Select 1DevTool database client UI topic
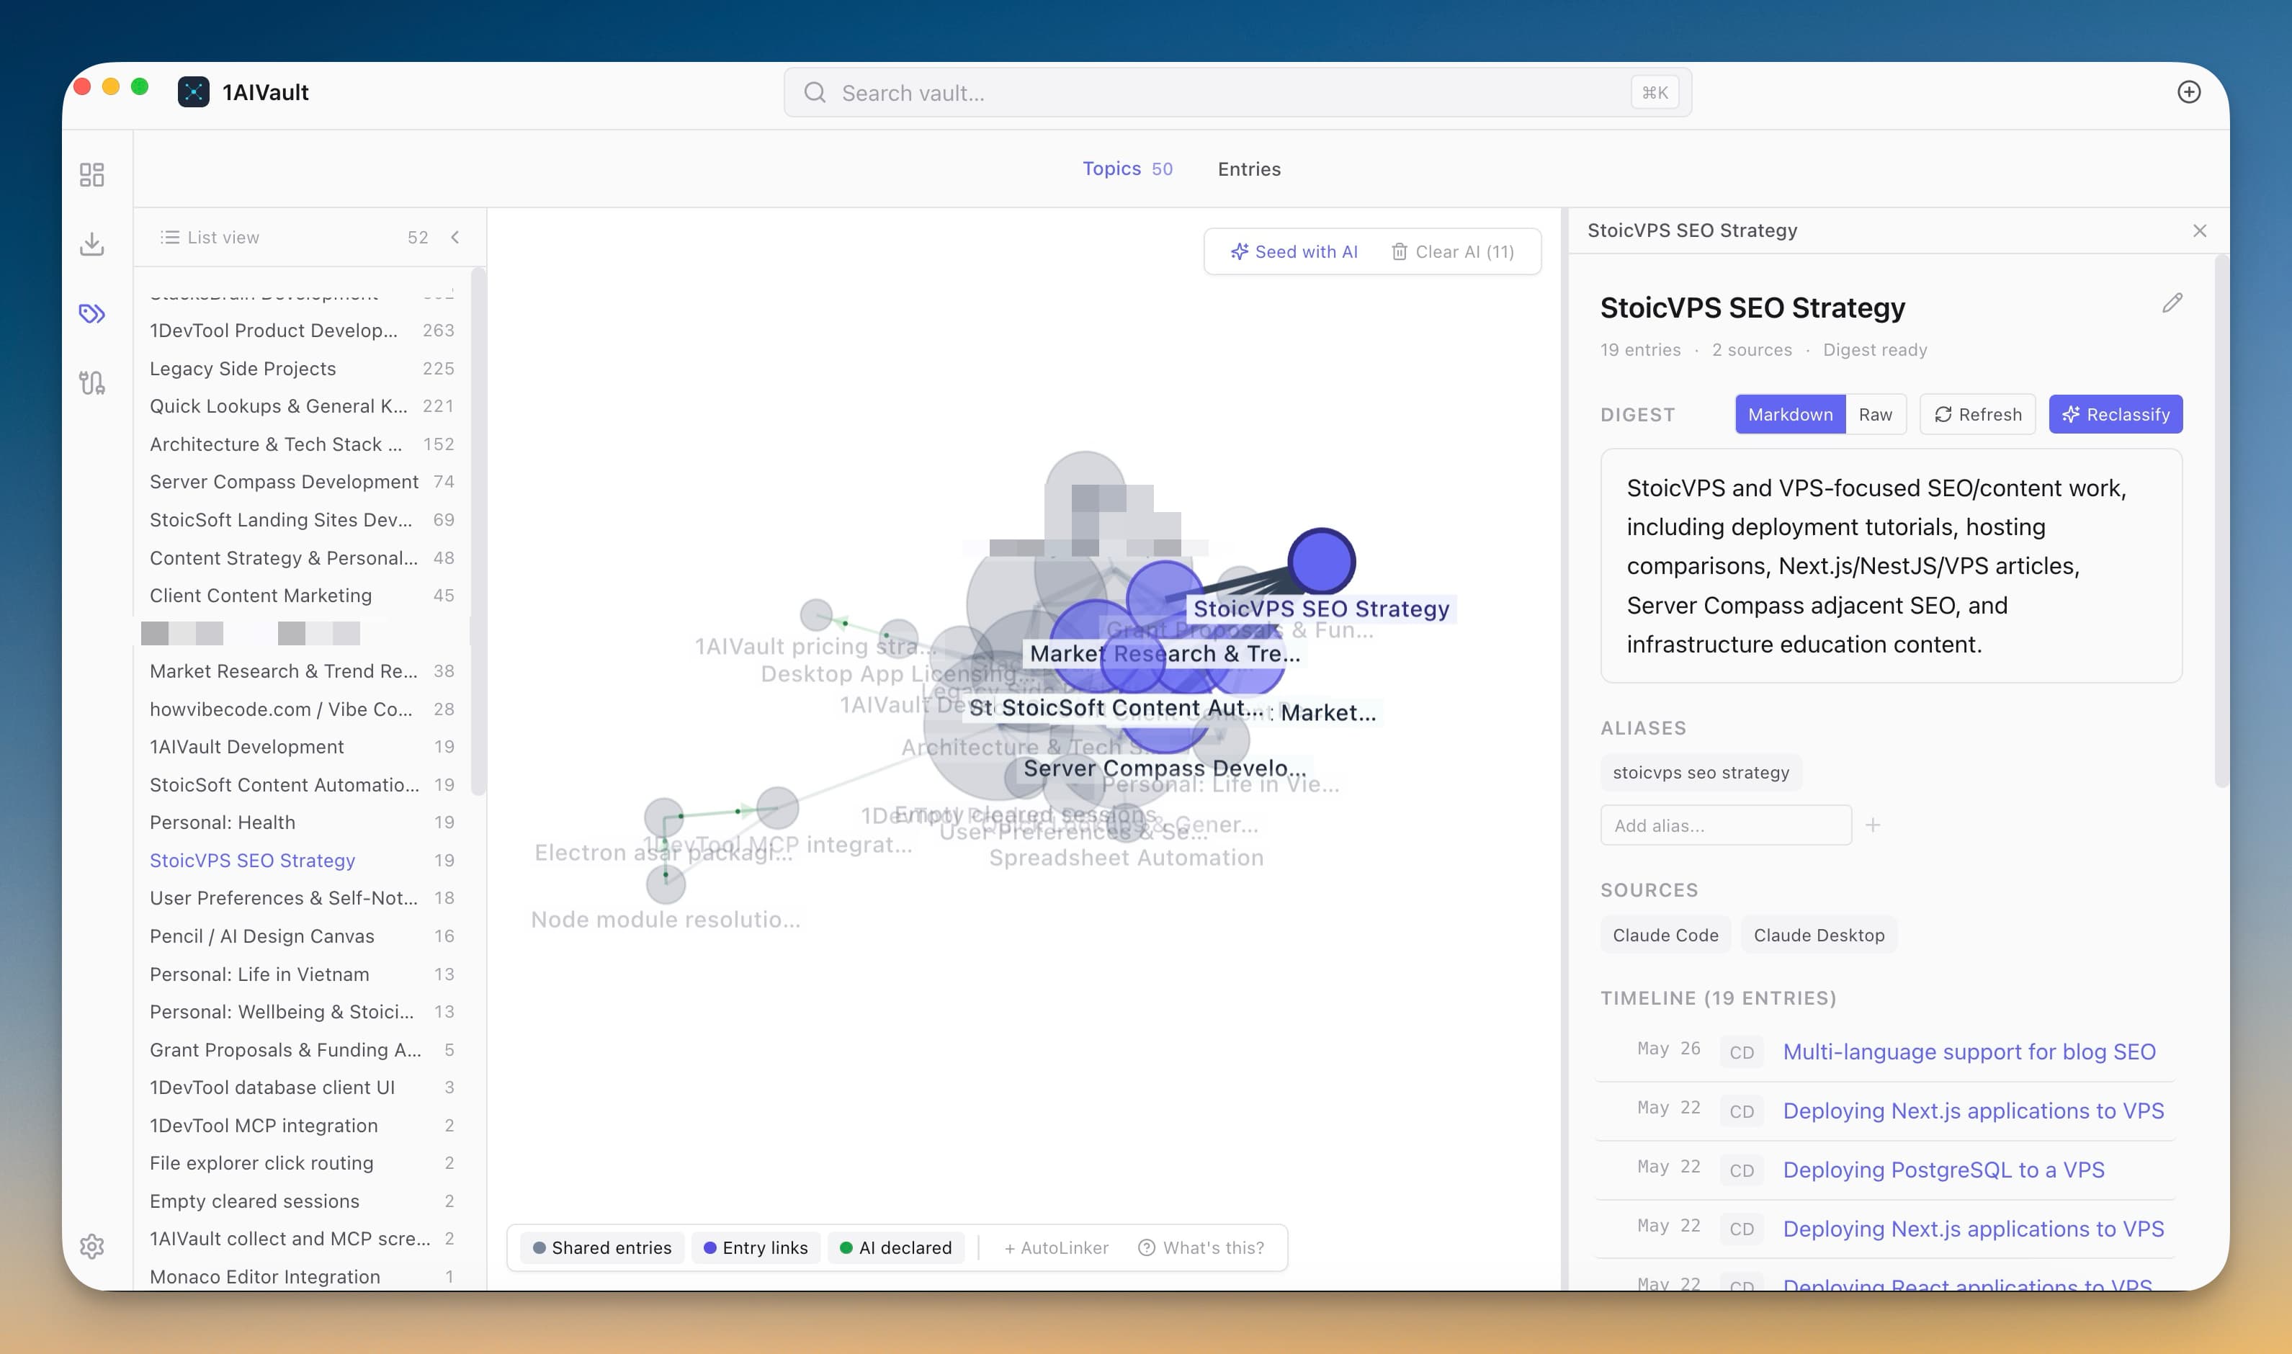The image size is (2292, 1354). click(x=302, y=1088)
